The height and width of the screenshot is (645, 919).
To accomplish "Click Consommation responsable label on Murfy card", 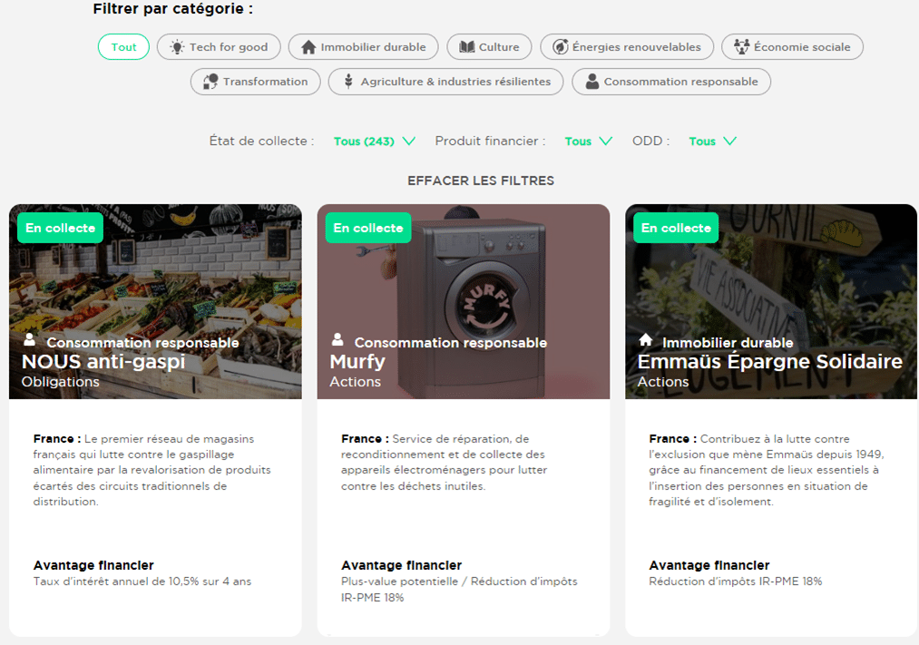I will 451,343.
